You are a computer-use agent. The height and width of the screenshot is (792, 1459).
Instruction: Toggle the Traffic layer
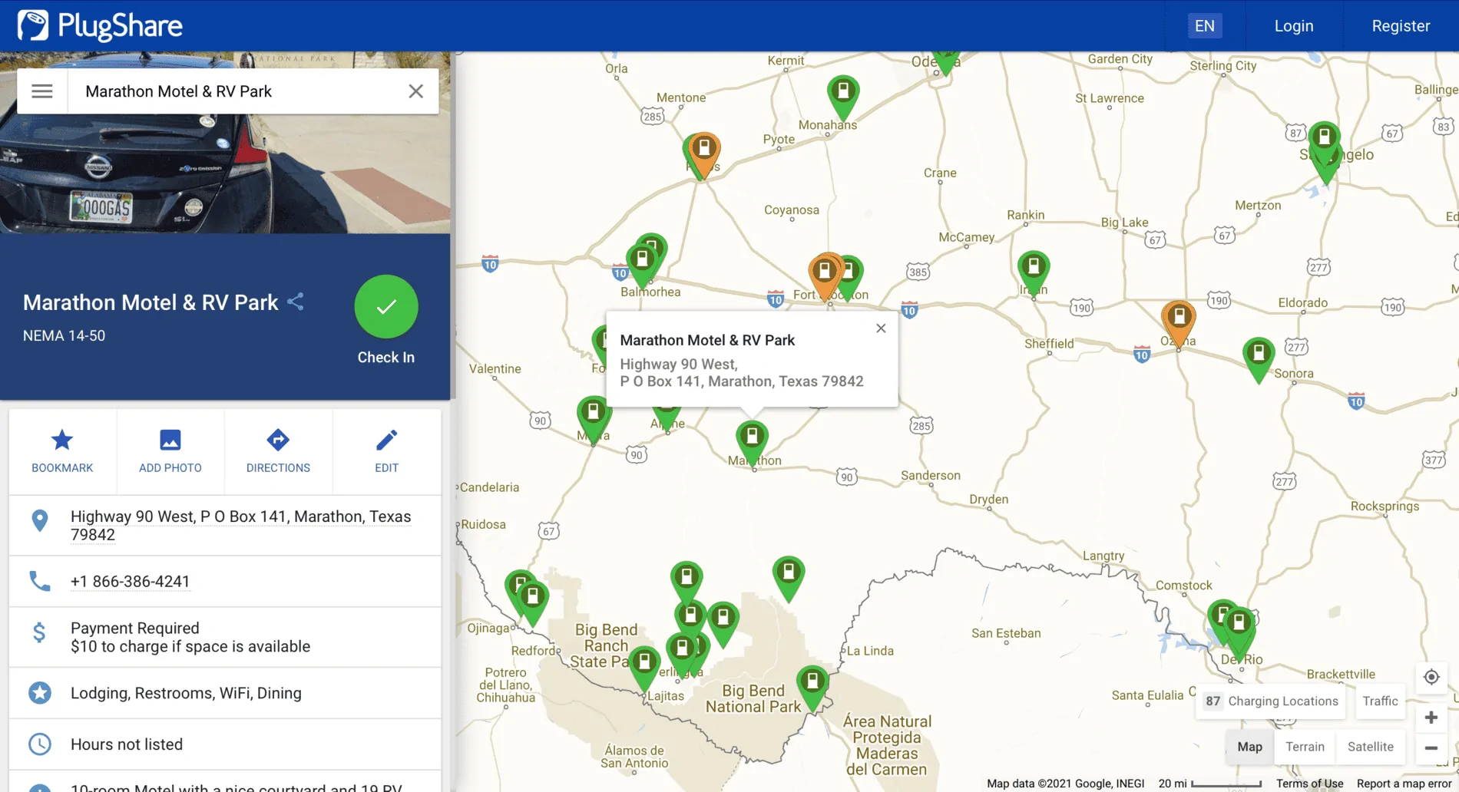coord(1380,701)
